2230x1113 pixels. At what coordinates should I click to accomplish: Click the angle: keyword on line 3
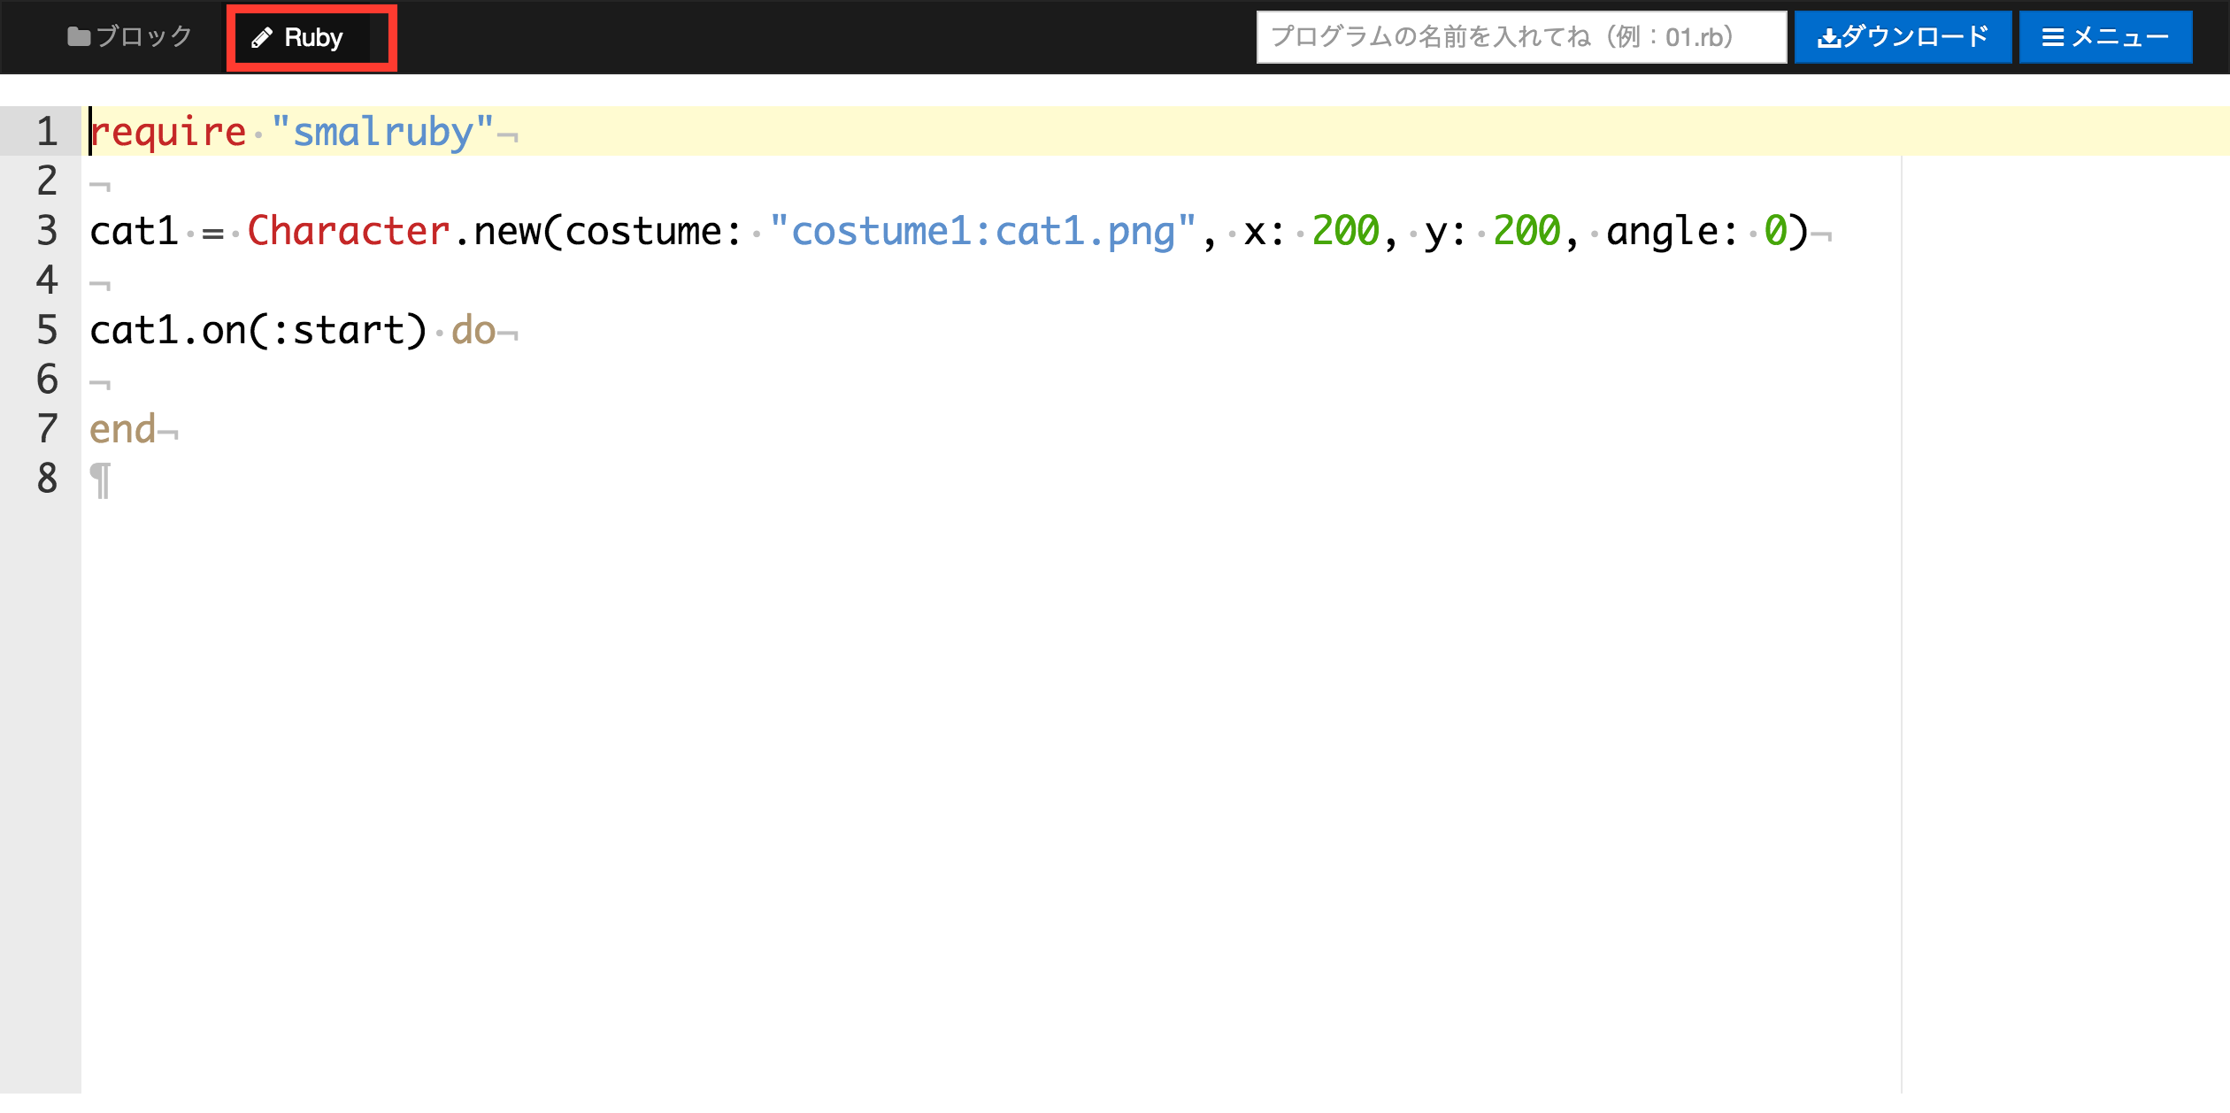pyautogui.click(x=1672, y=231)
